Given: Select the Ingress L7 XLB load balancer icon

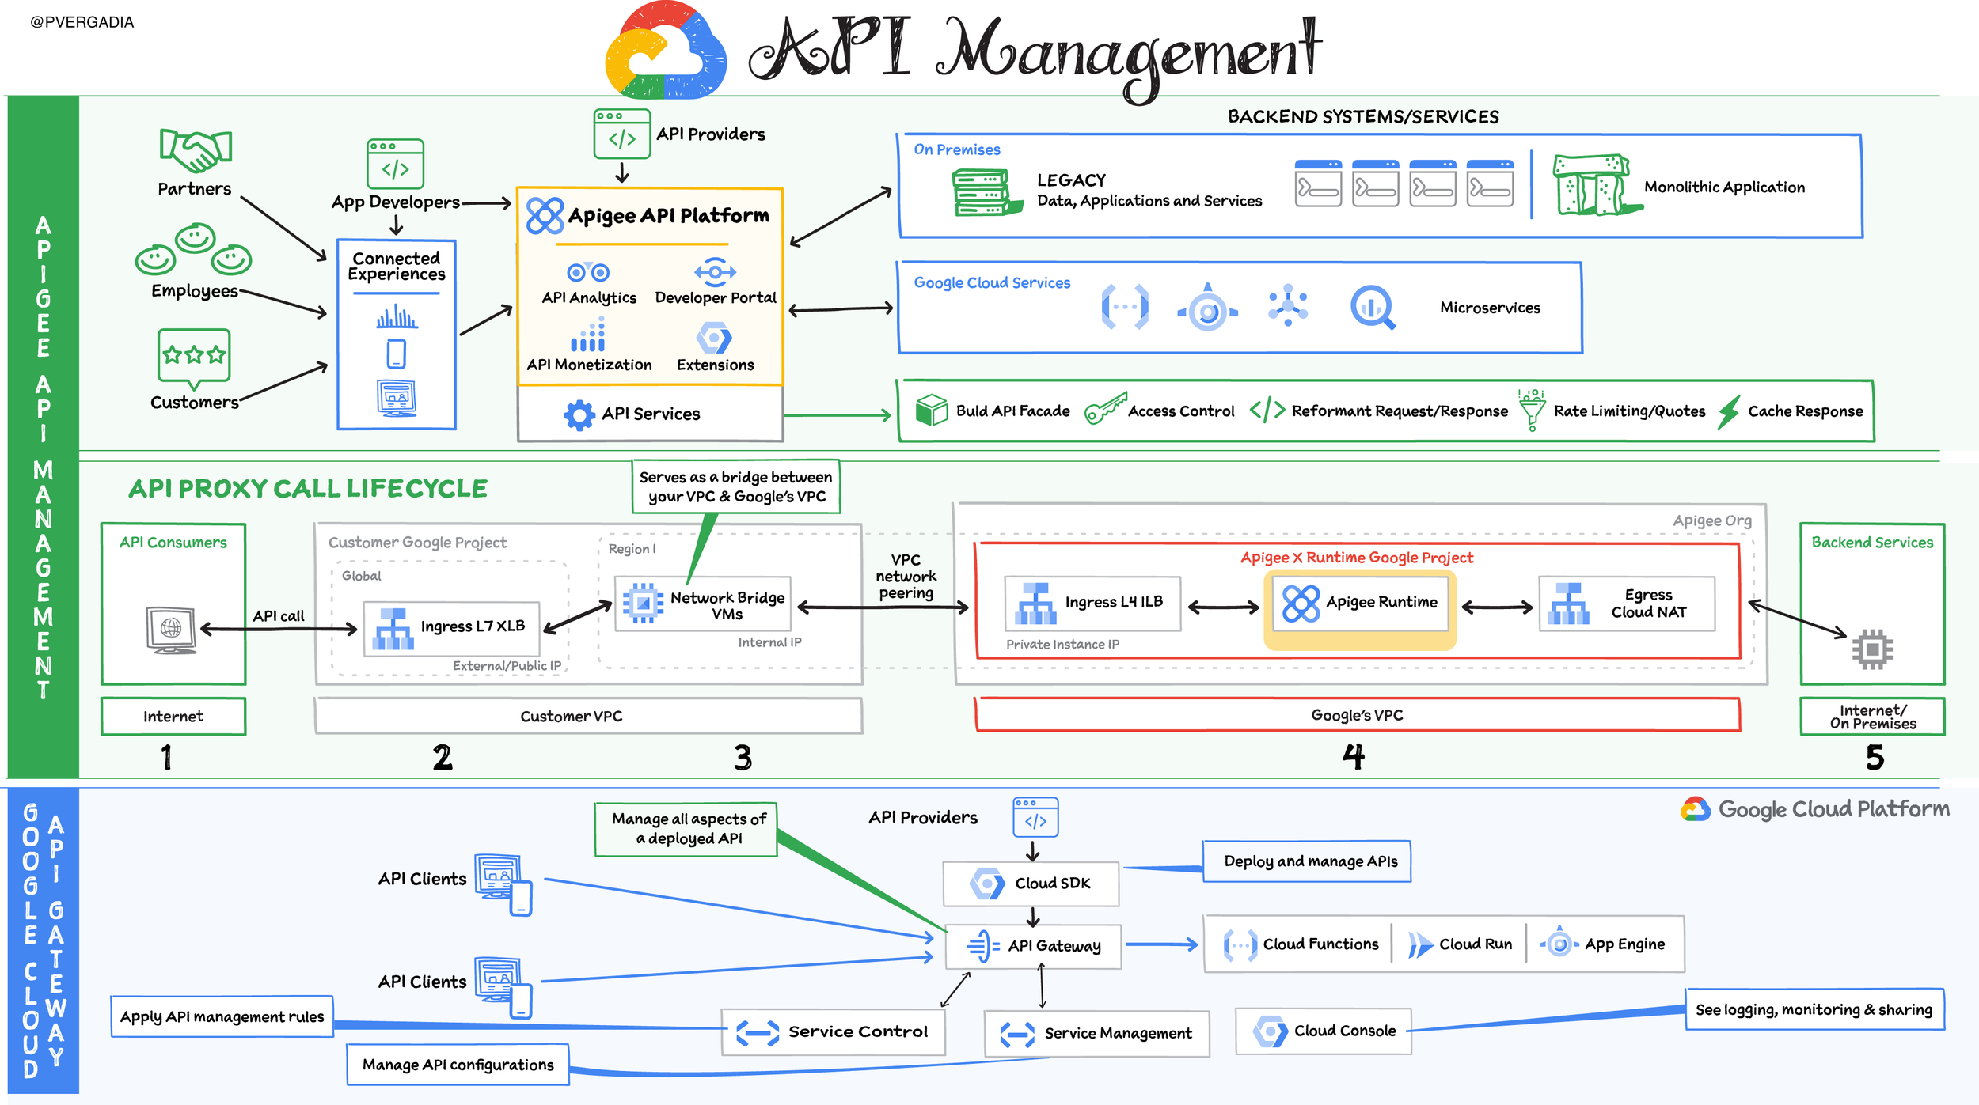Looking at the screenshot, I should click(x=393, y=629).
